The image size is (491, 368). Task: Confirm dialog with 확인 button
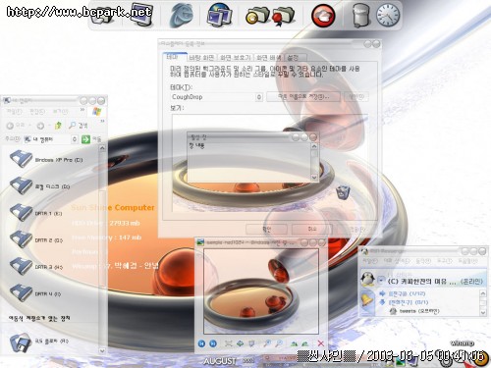pyautogui.click(x=266, y=229)
